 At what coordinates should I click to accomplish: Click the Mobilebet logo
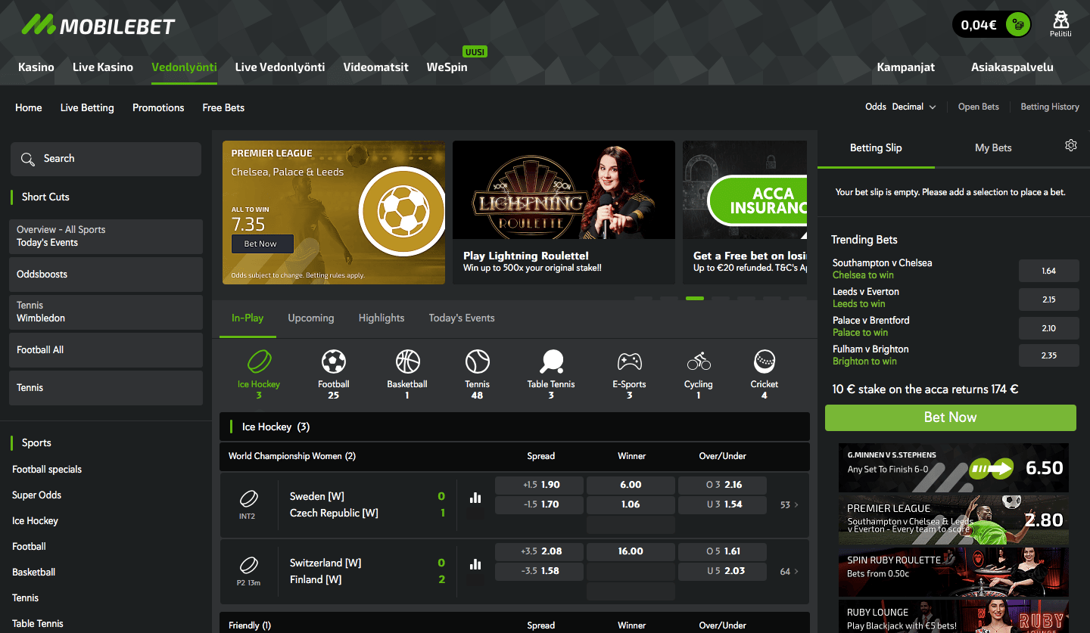coord(98,25)
